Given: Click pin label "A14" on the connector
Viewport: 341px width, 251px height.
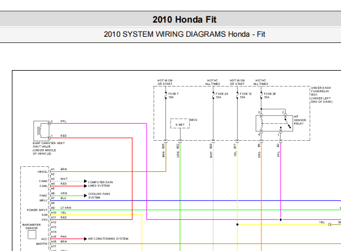Looking at the screenshot, I should (54, 232).
